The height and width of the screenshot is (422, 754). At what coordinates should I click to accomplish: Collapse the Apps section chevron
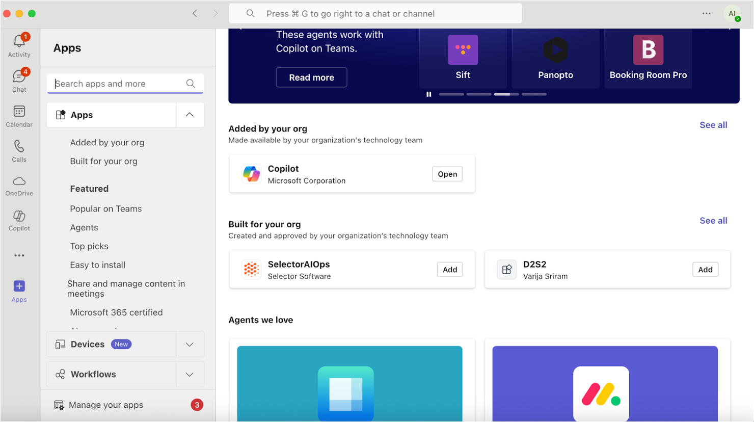pos(190,115)
